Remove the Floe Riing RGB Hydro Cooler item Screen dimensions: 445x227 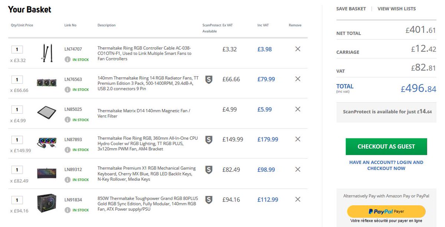pyautogui.click(x=297, y=139)
